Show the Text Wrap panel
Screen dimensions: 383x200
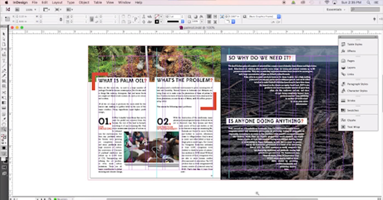pyautogui.click(x=353, y=127)
